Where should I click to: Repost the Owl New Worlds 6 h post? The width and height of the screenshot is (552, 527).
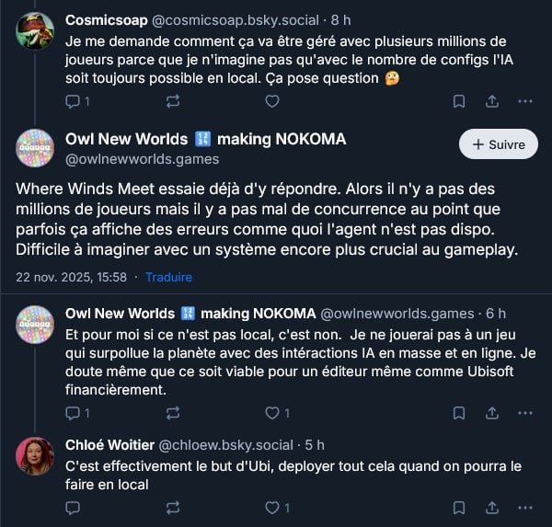tap(174, 413)
